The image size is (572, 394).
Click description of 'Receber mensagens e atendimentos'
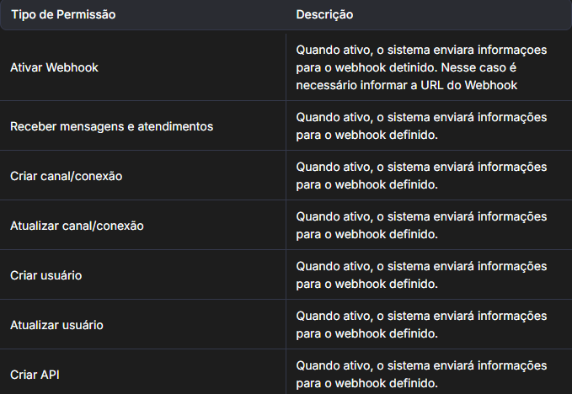(421, 126)
